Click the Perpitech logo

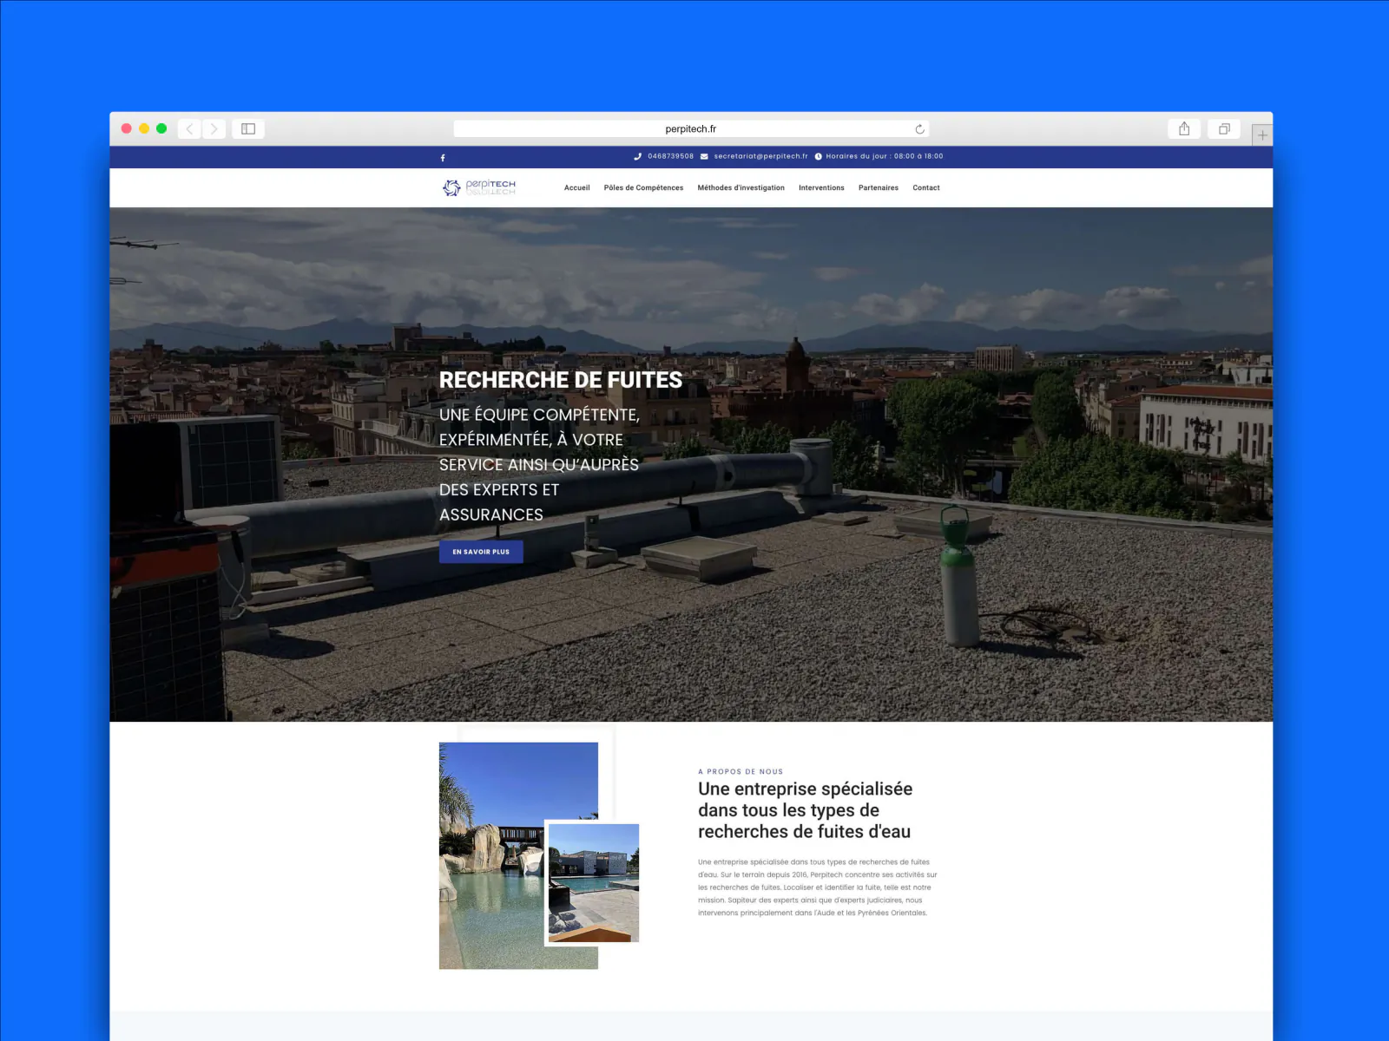coord(479,187)
